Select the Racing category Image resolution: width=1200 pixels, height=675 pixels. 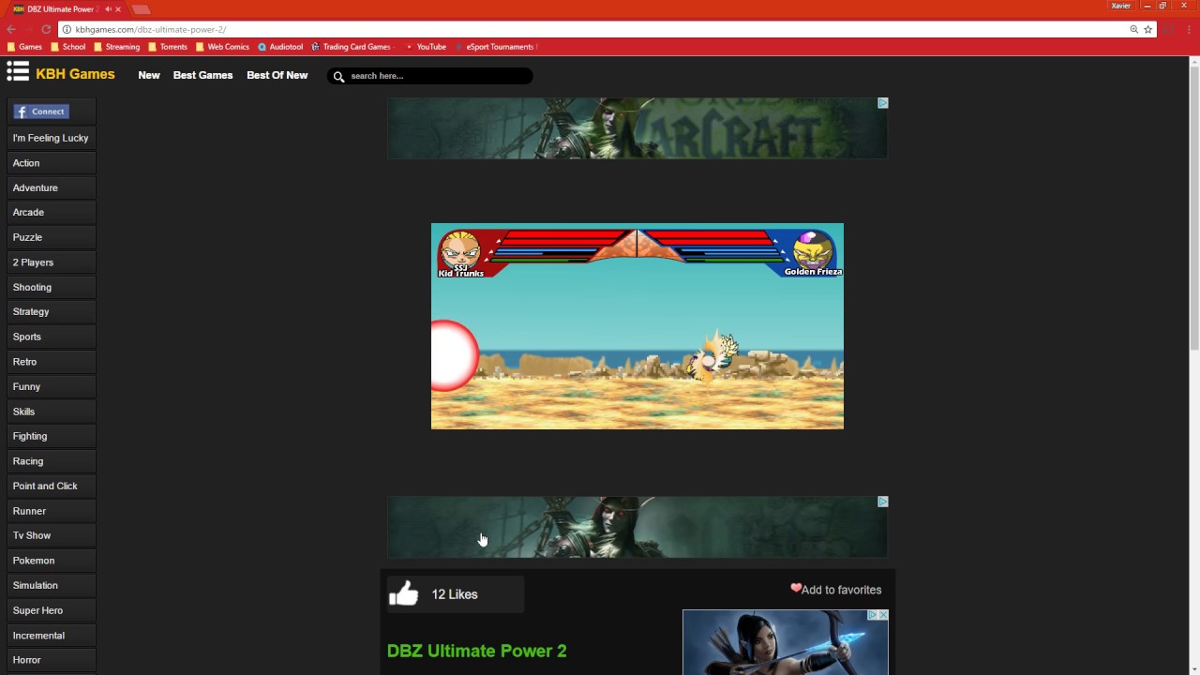[x=51, y=461]
